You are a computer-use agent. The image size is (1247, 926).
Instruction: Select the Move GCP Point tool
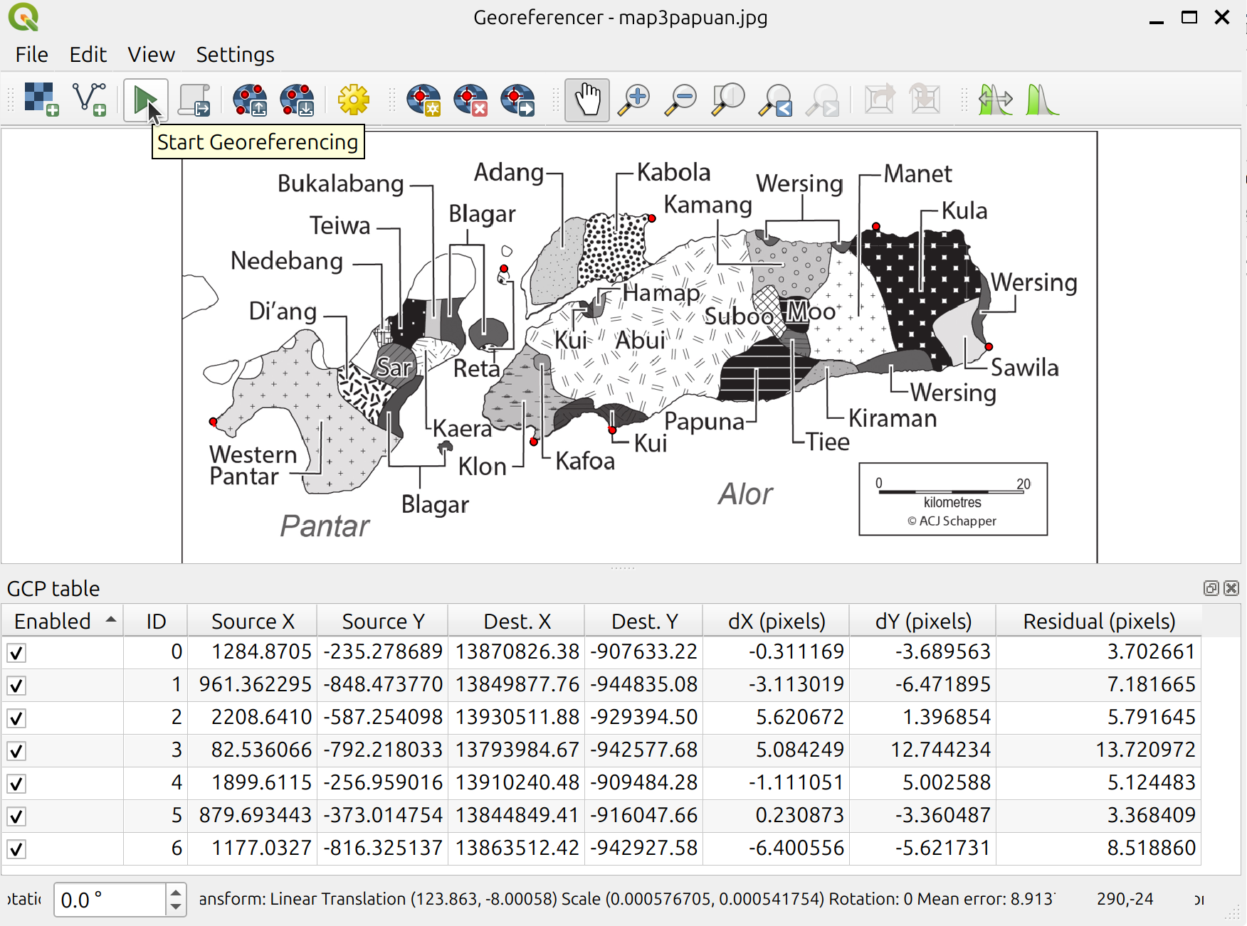coord(517,100)
